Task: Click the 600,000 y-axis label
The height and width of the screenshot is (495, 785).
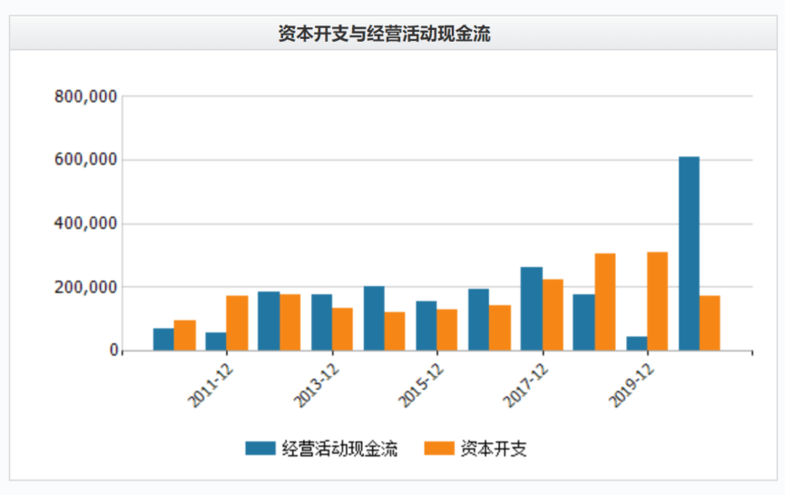Action: click(85, 160)
